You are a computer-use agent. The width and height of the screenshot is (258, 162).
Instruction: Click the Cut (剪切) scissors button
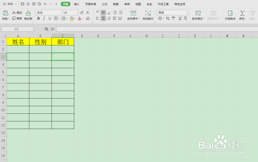point(17,13)
